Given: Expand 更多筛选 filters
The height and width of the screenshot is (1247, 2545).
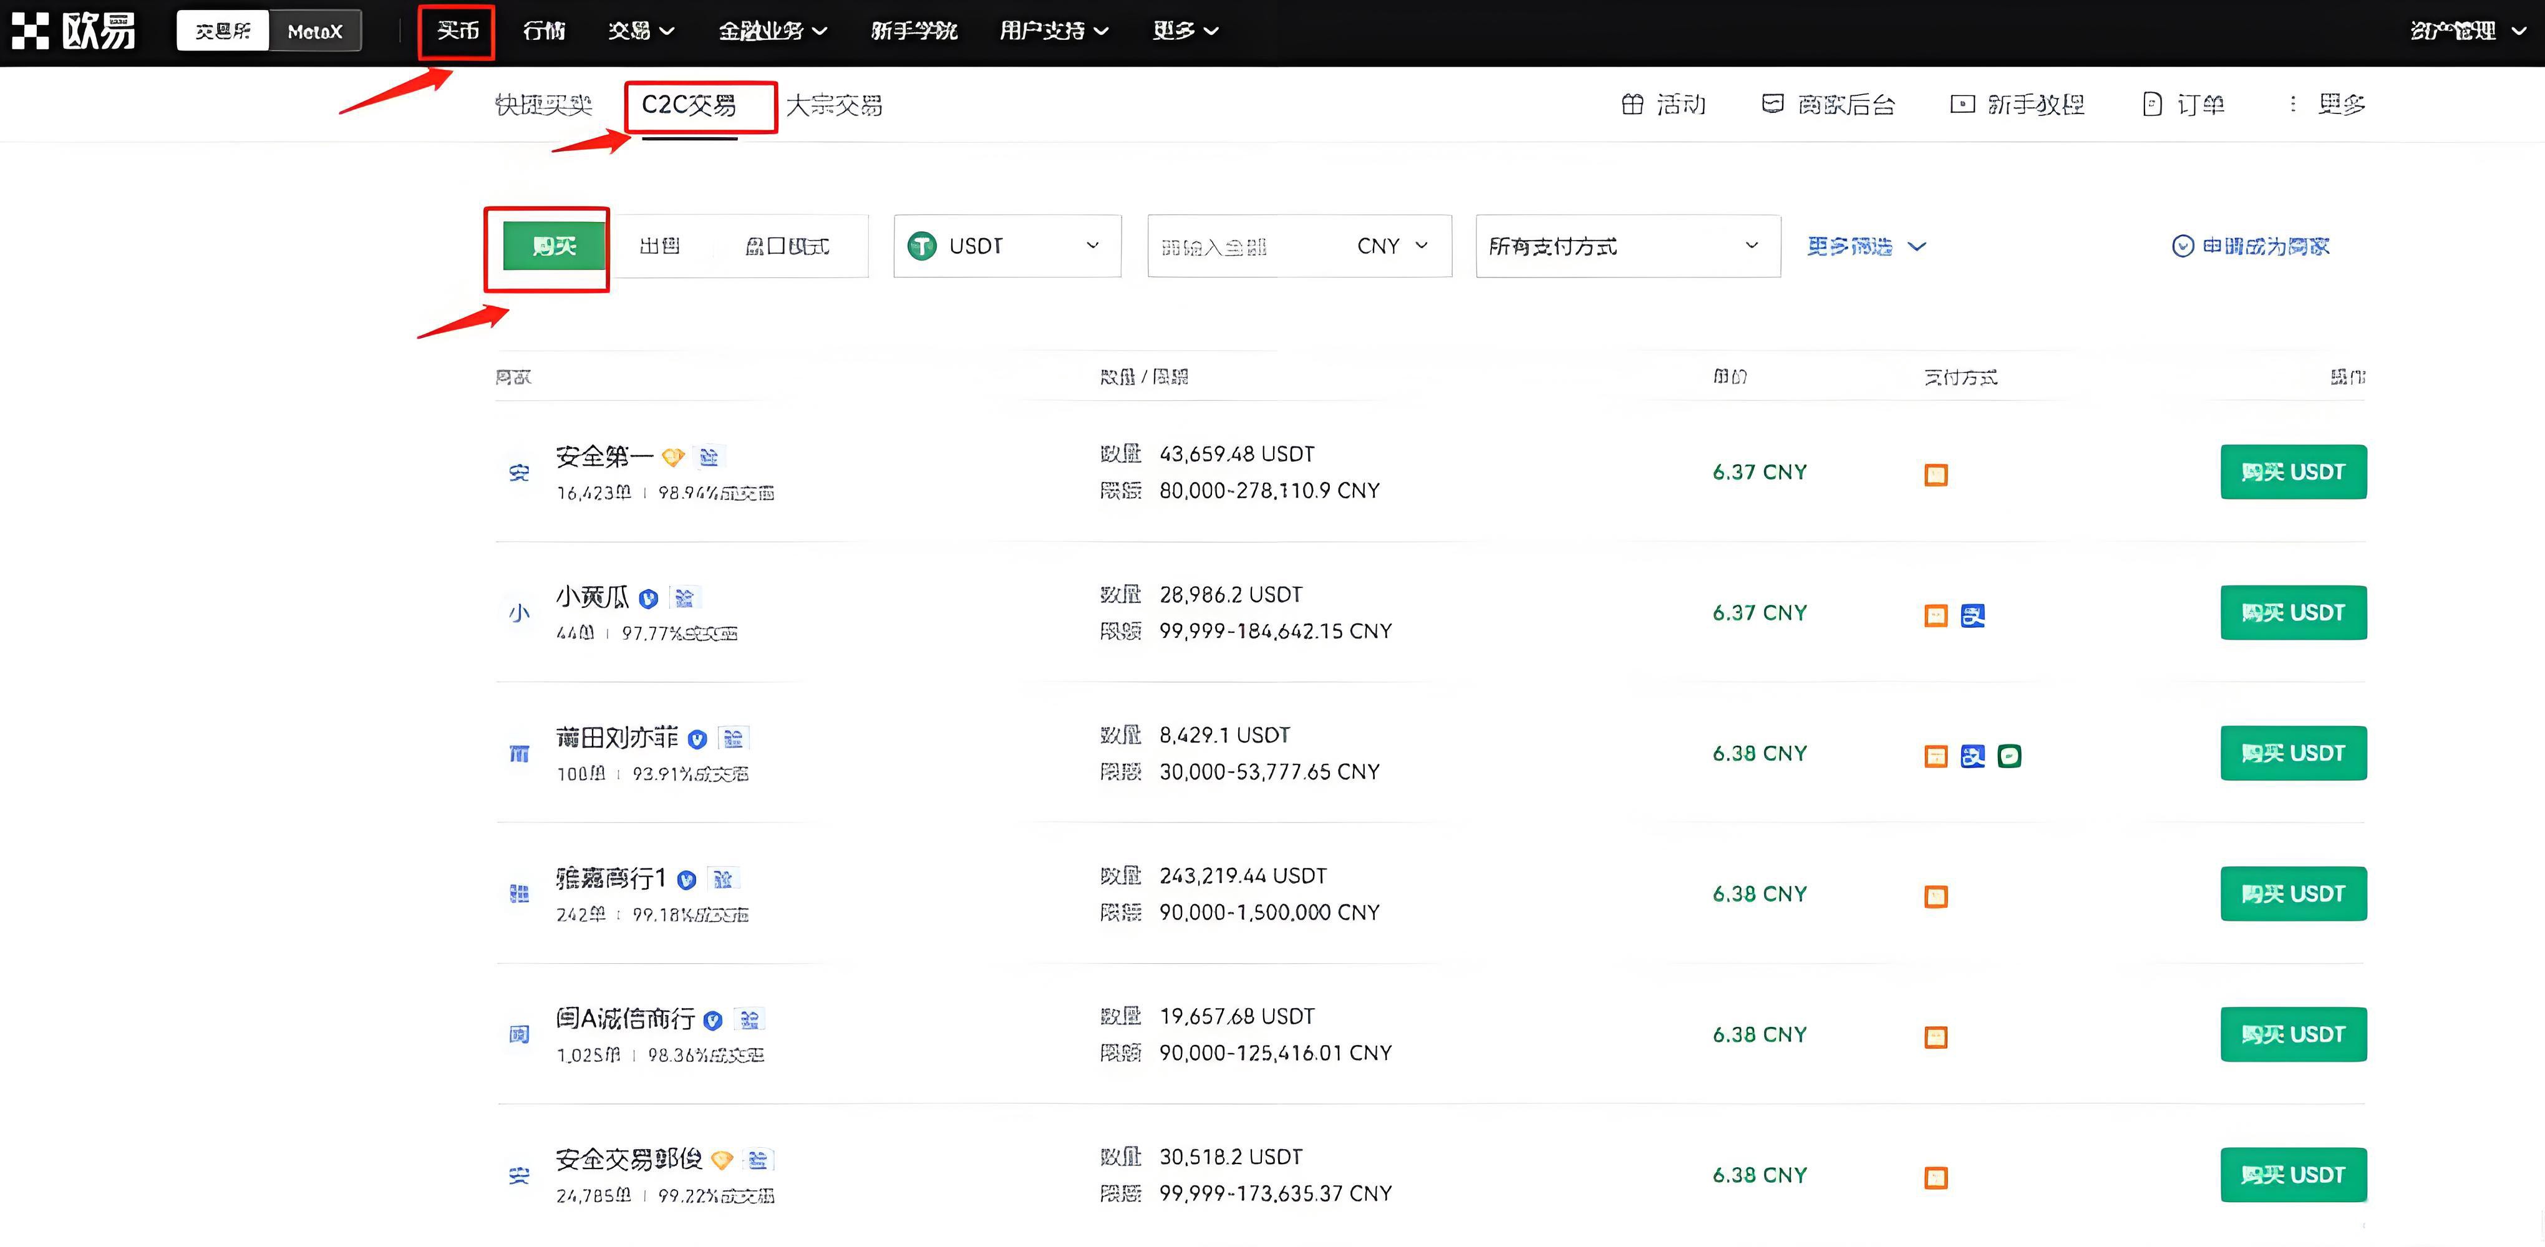Looking at the screenshot, I should pos(1866,246).
